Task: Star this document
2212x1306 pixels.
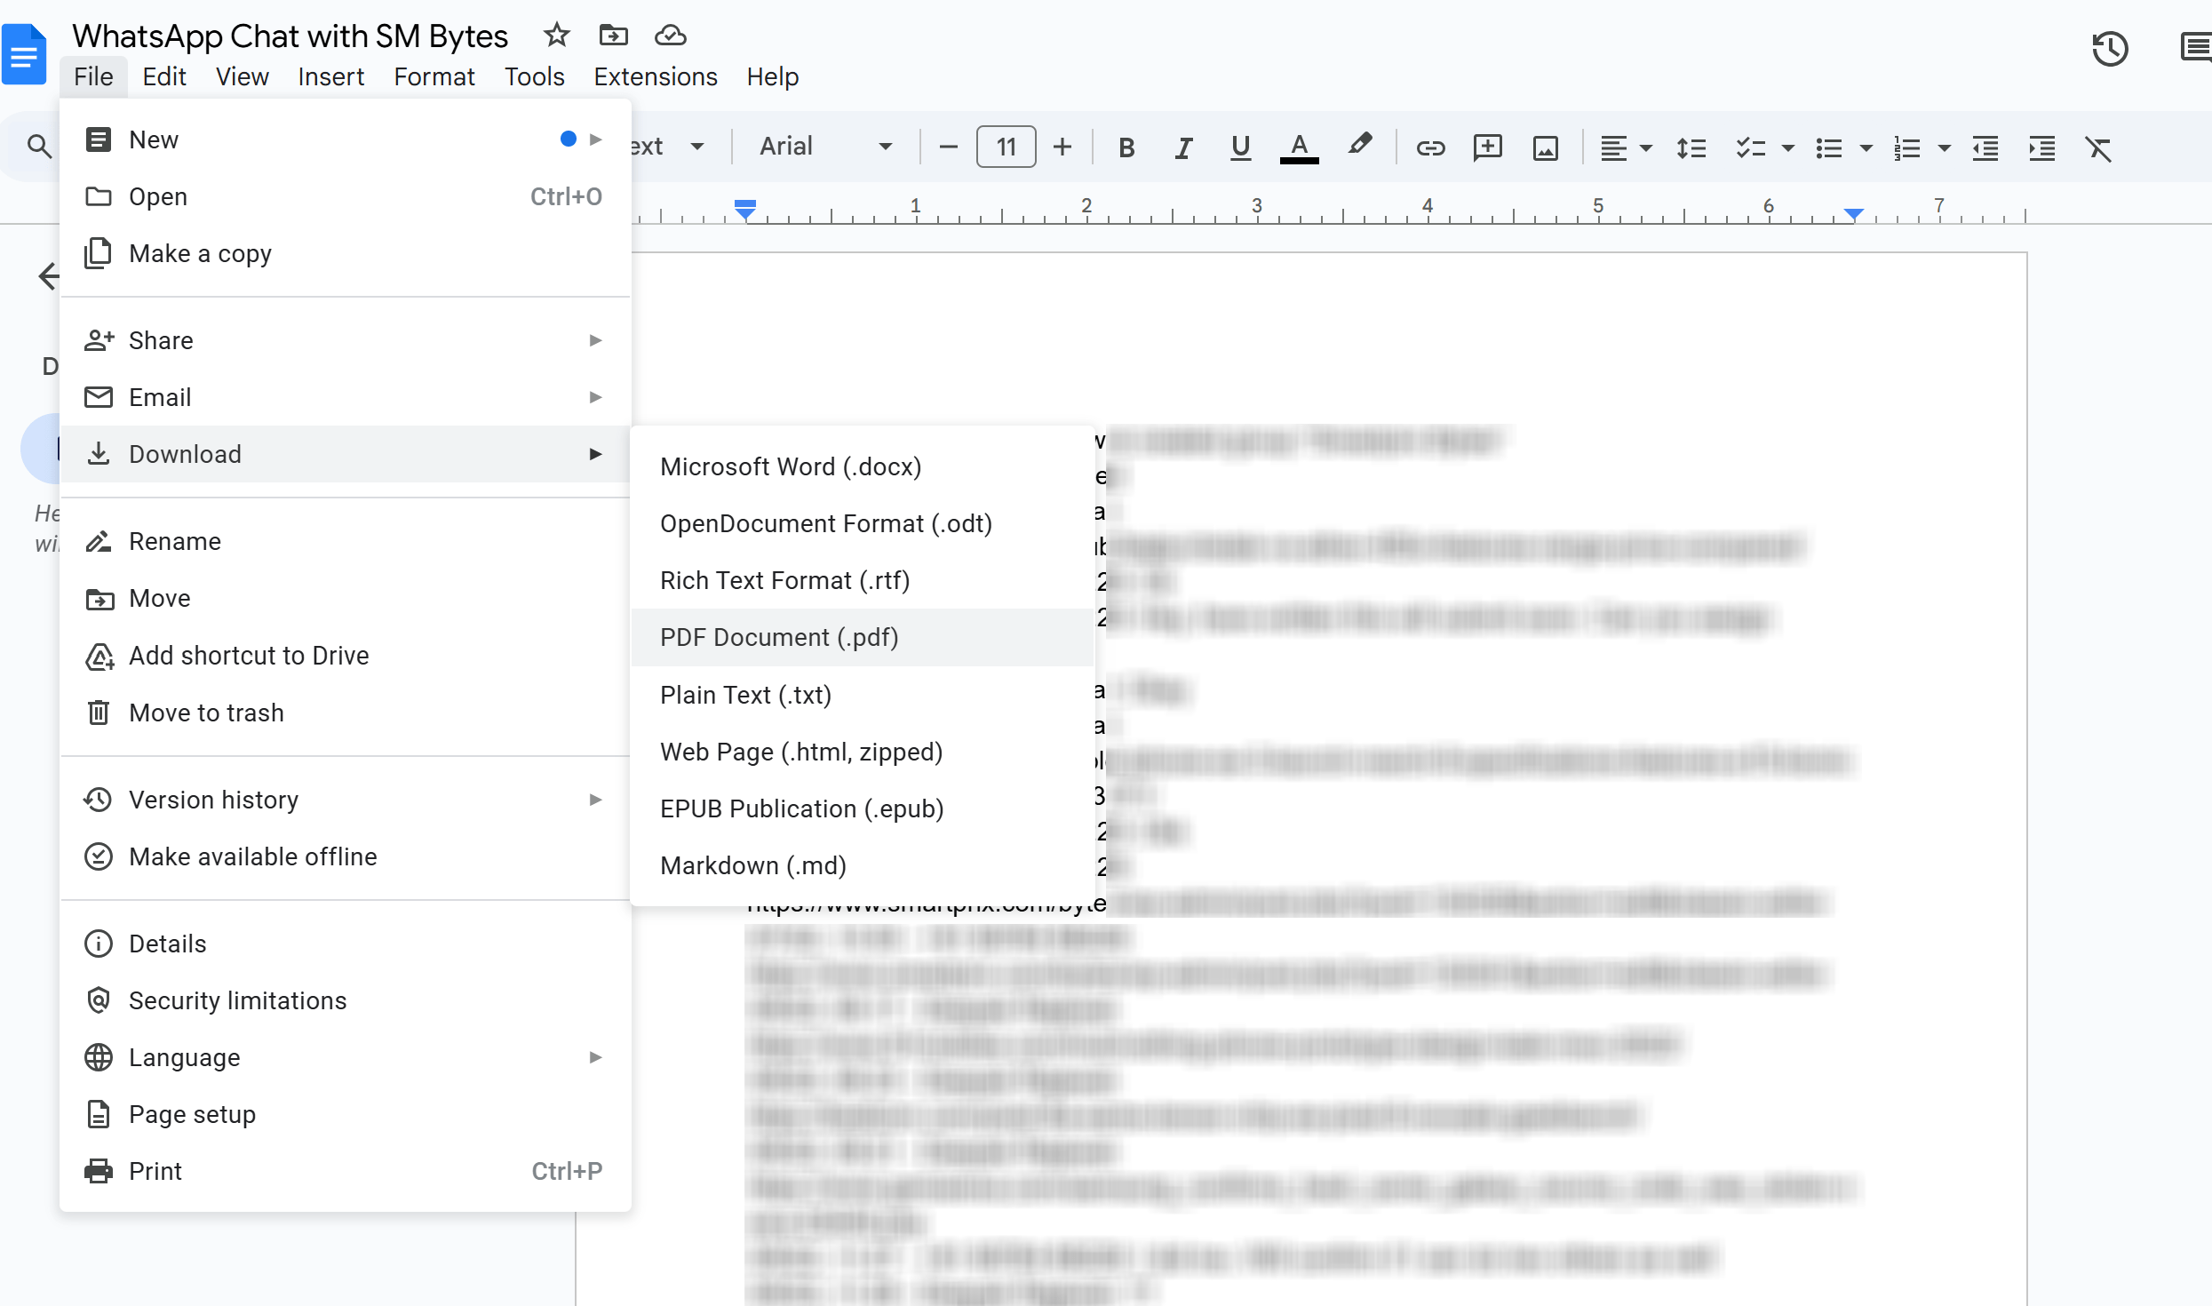Action: (556, 36)
